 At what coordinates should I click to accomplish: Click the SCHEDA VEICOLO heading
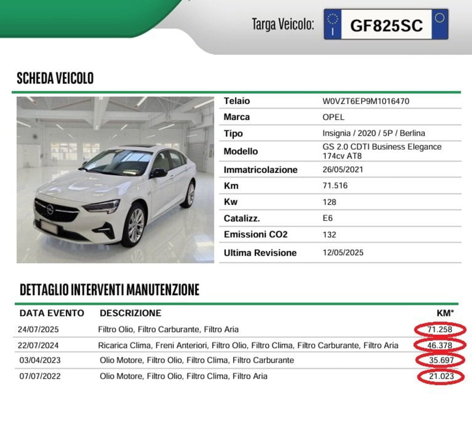point(55,78)
